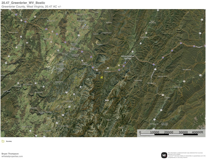Click the I-64 shield near Alta

coord(25,22)
